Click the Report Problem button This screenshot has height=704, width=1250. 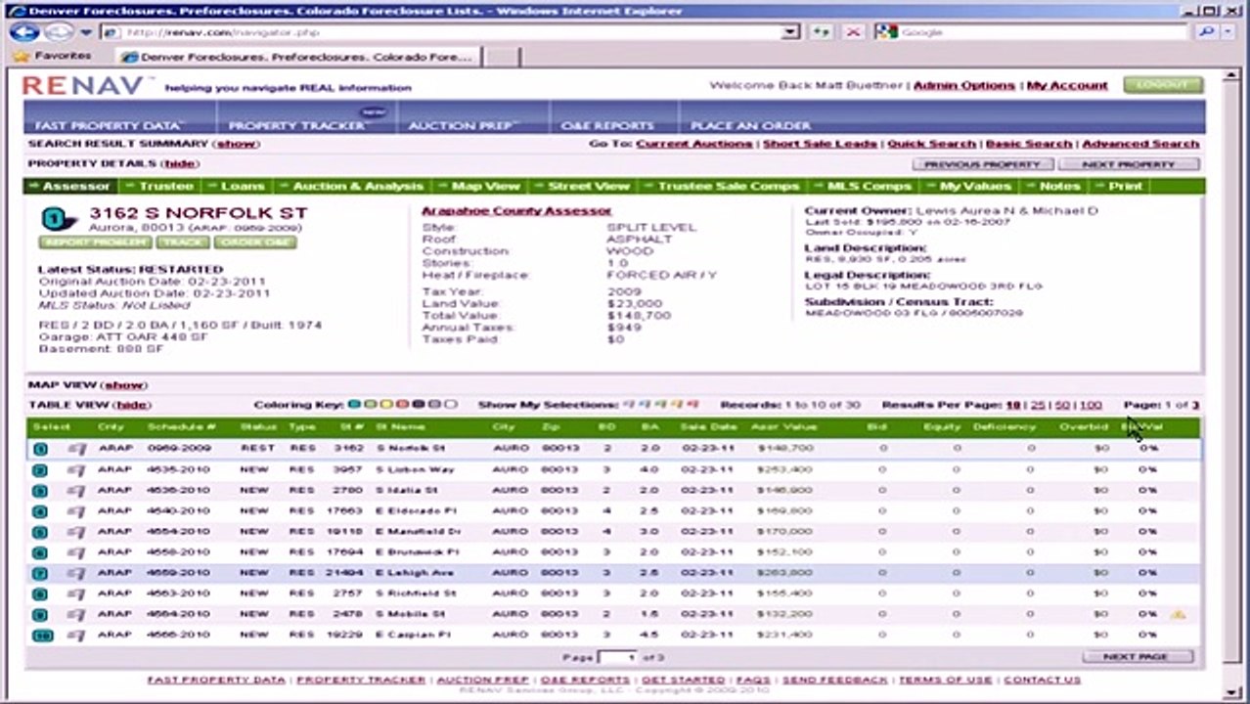[94, 242]
